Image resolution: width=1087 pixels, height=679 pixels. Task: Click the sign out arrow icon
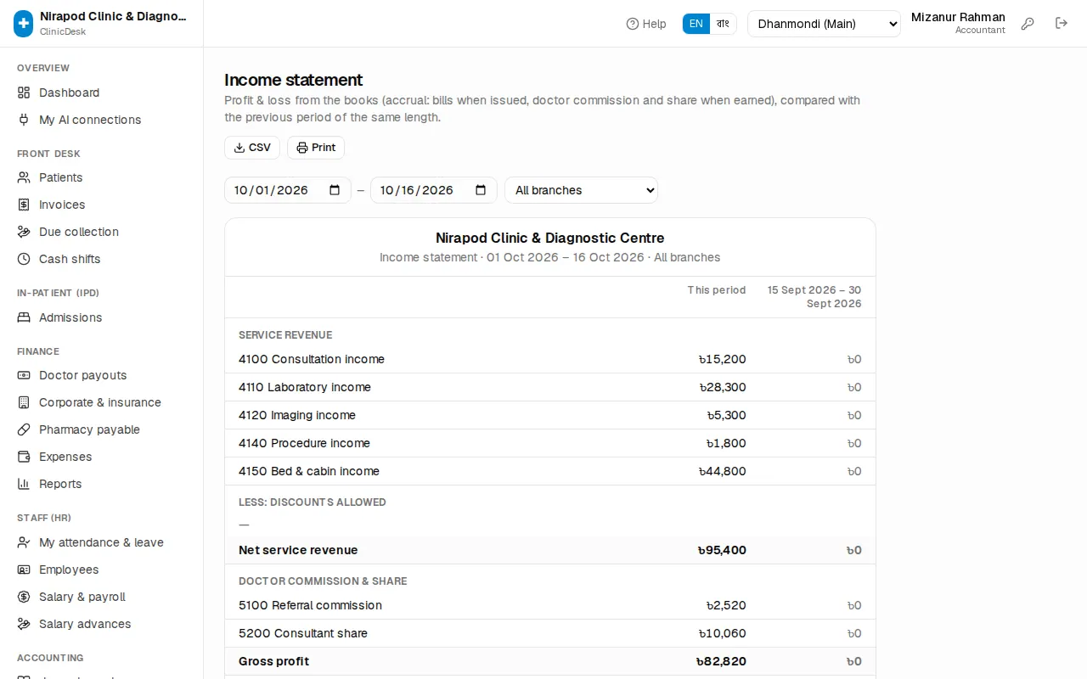(1062, 24)
